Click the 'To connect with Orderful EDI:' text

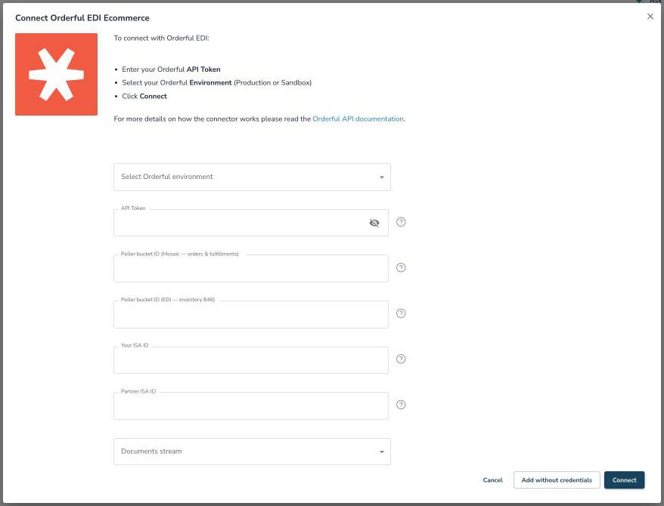click(161, 38)
